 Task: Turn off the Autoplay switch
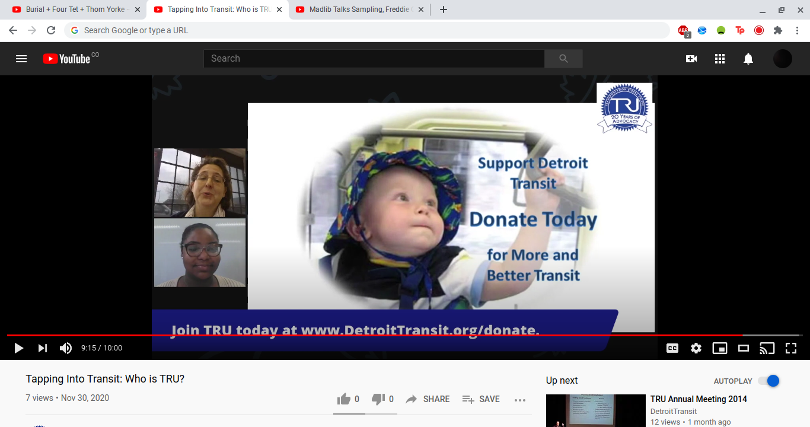click(x=768, y=381)
